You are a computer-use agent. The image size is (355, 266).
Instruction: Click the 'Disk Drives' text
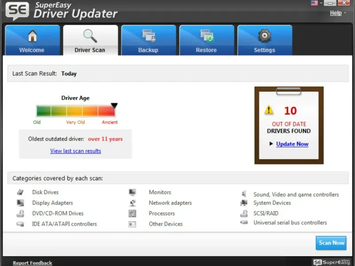pos(45,192)
